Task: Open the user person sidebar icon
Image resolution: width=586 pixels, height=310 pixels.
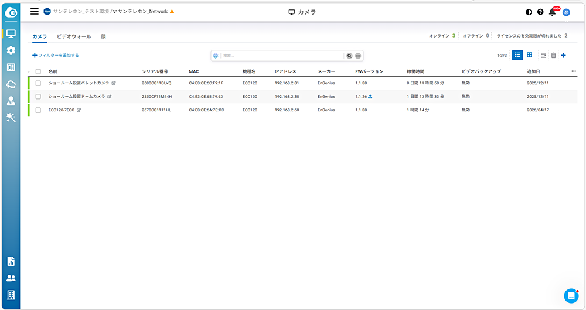Action: [x=11, y=101]
